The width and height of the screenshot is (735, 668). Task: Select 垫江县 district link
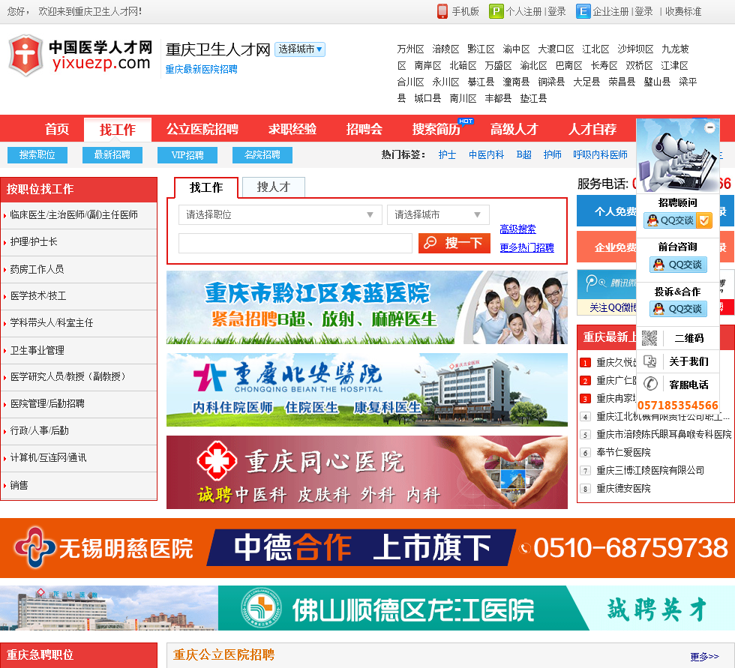(x=533, y=98)
